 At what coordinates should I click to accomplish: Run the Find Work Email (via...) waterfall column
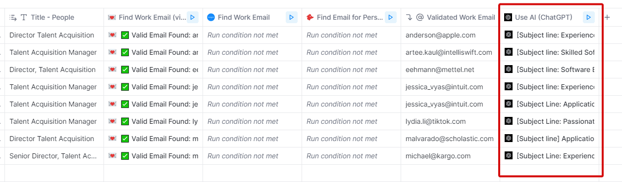click(x=193, y=17)
